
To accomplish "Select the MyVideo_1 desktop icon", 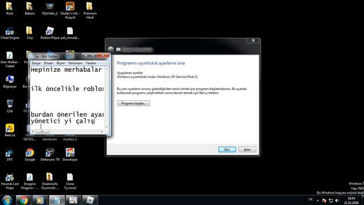I will pos(49,9).
